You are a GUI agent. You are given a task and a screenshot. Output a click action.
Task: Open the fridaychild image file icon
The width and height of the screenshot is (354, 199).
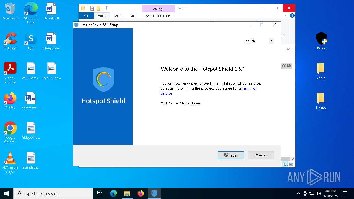(x=31, y=131)
